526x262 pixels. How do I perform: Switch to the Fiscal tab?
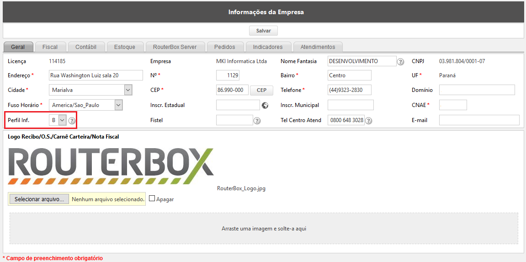tap(50, 47)
